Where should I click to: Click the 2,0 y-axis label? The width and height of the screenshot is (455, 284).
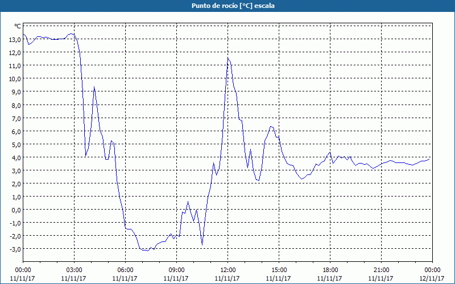click(x=16, y=183)
